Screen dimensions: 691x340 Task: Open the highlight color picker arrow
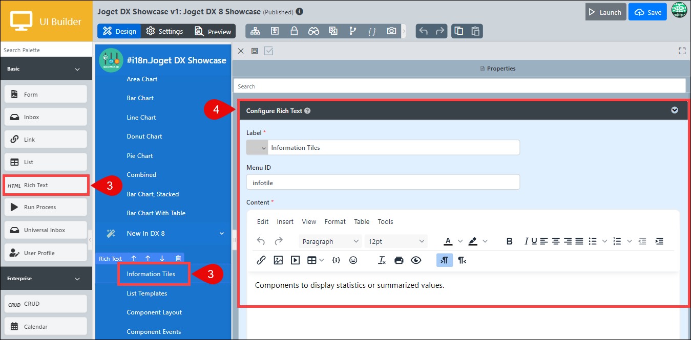485,241
